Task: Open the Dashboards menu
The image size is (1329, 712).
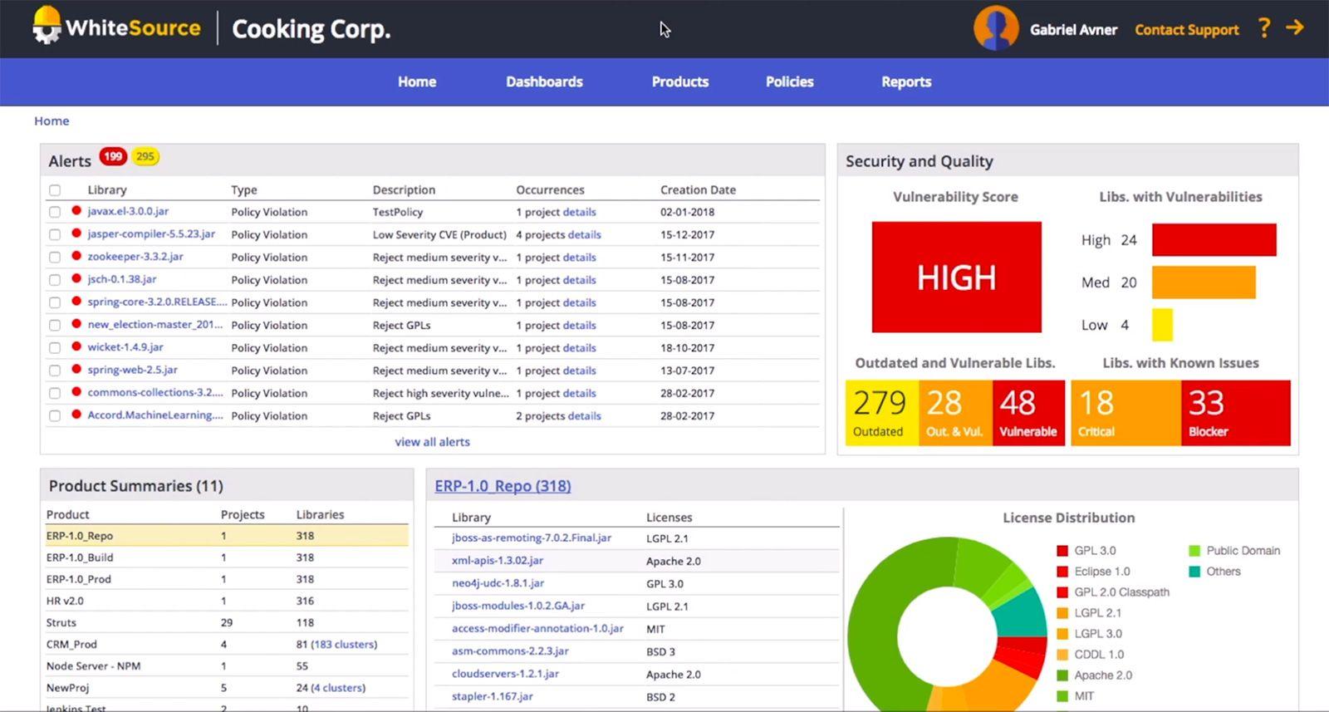Action: pos(544,81)
